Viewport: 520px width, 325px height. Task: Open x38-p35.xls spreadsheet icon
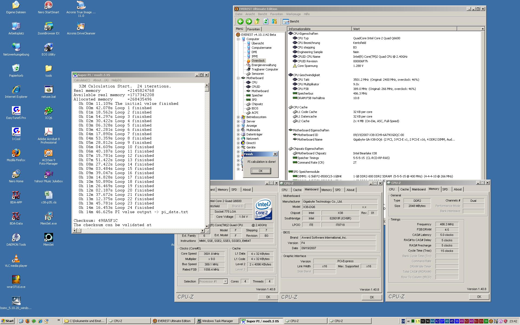(48, 198)
